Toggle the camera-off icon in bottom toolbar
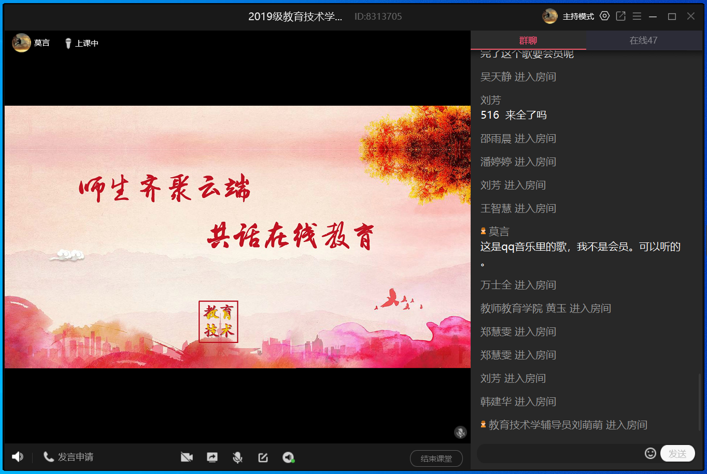 (x=187, y=457)
